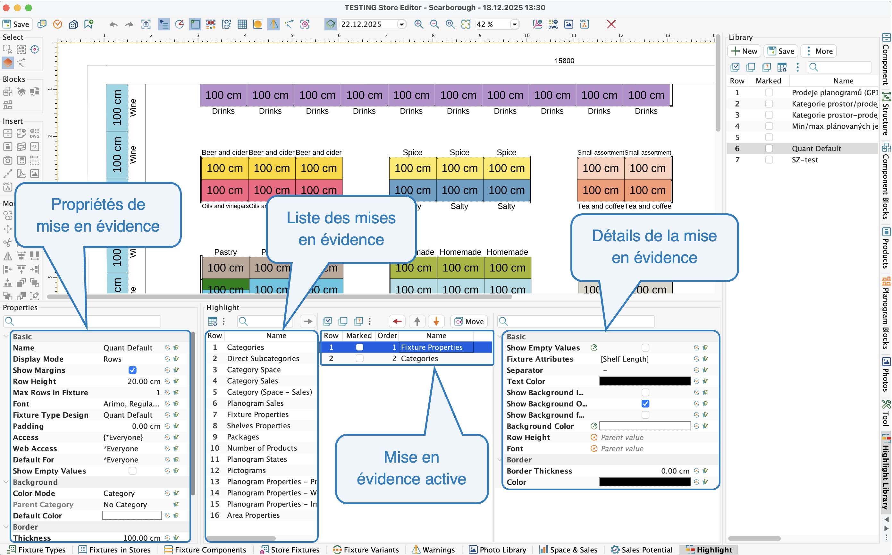The height and width of the screenshot is (555, 892).
Task: Click the red left arrow in Highlight panel
Action: (x=397, y=321)
